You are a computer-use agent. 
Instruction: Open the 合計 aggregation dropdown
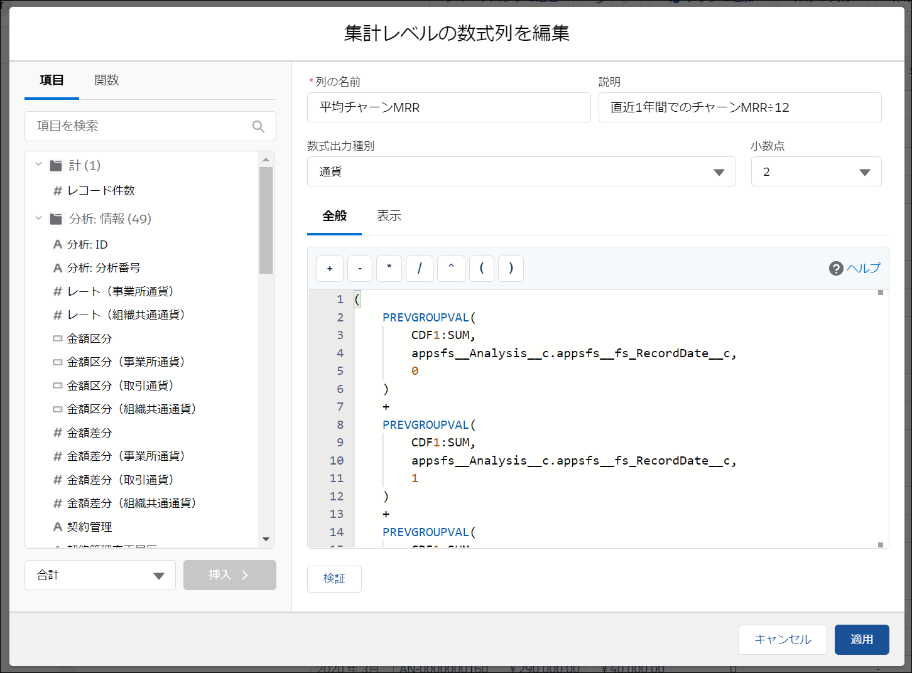coord(100,575)
